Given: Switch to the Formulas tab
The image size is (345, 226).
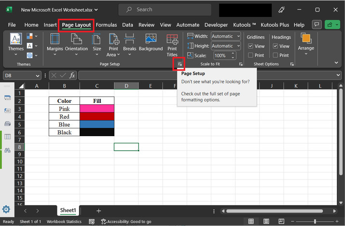Looking at the screenshot, I should point(106,25).
